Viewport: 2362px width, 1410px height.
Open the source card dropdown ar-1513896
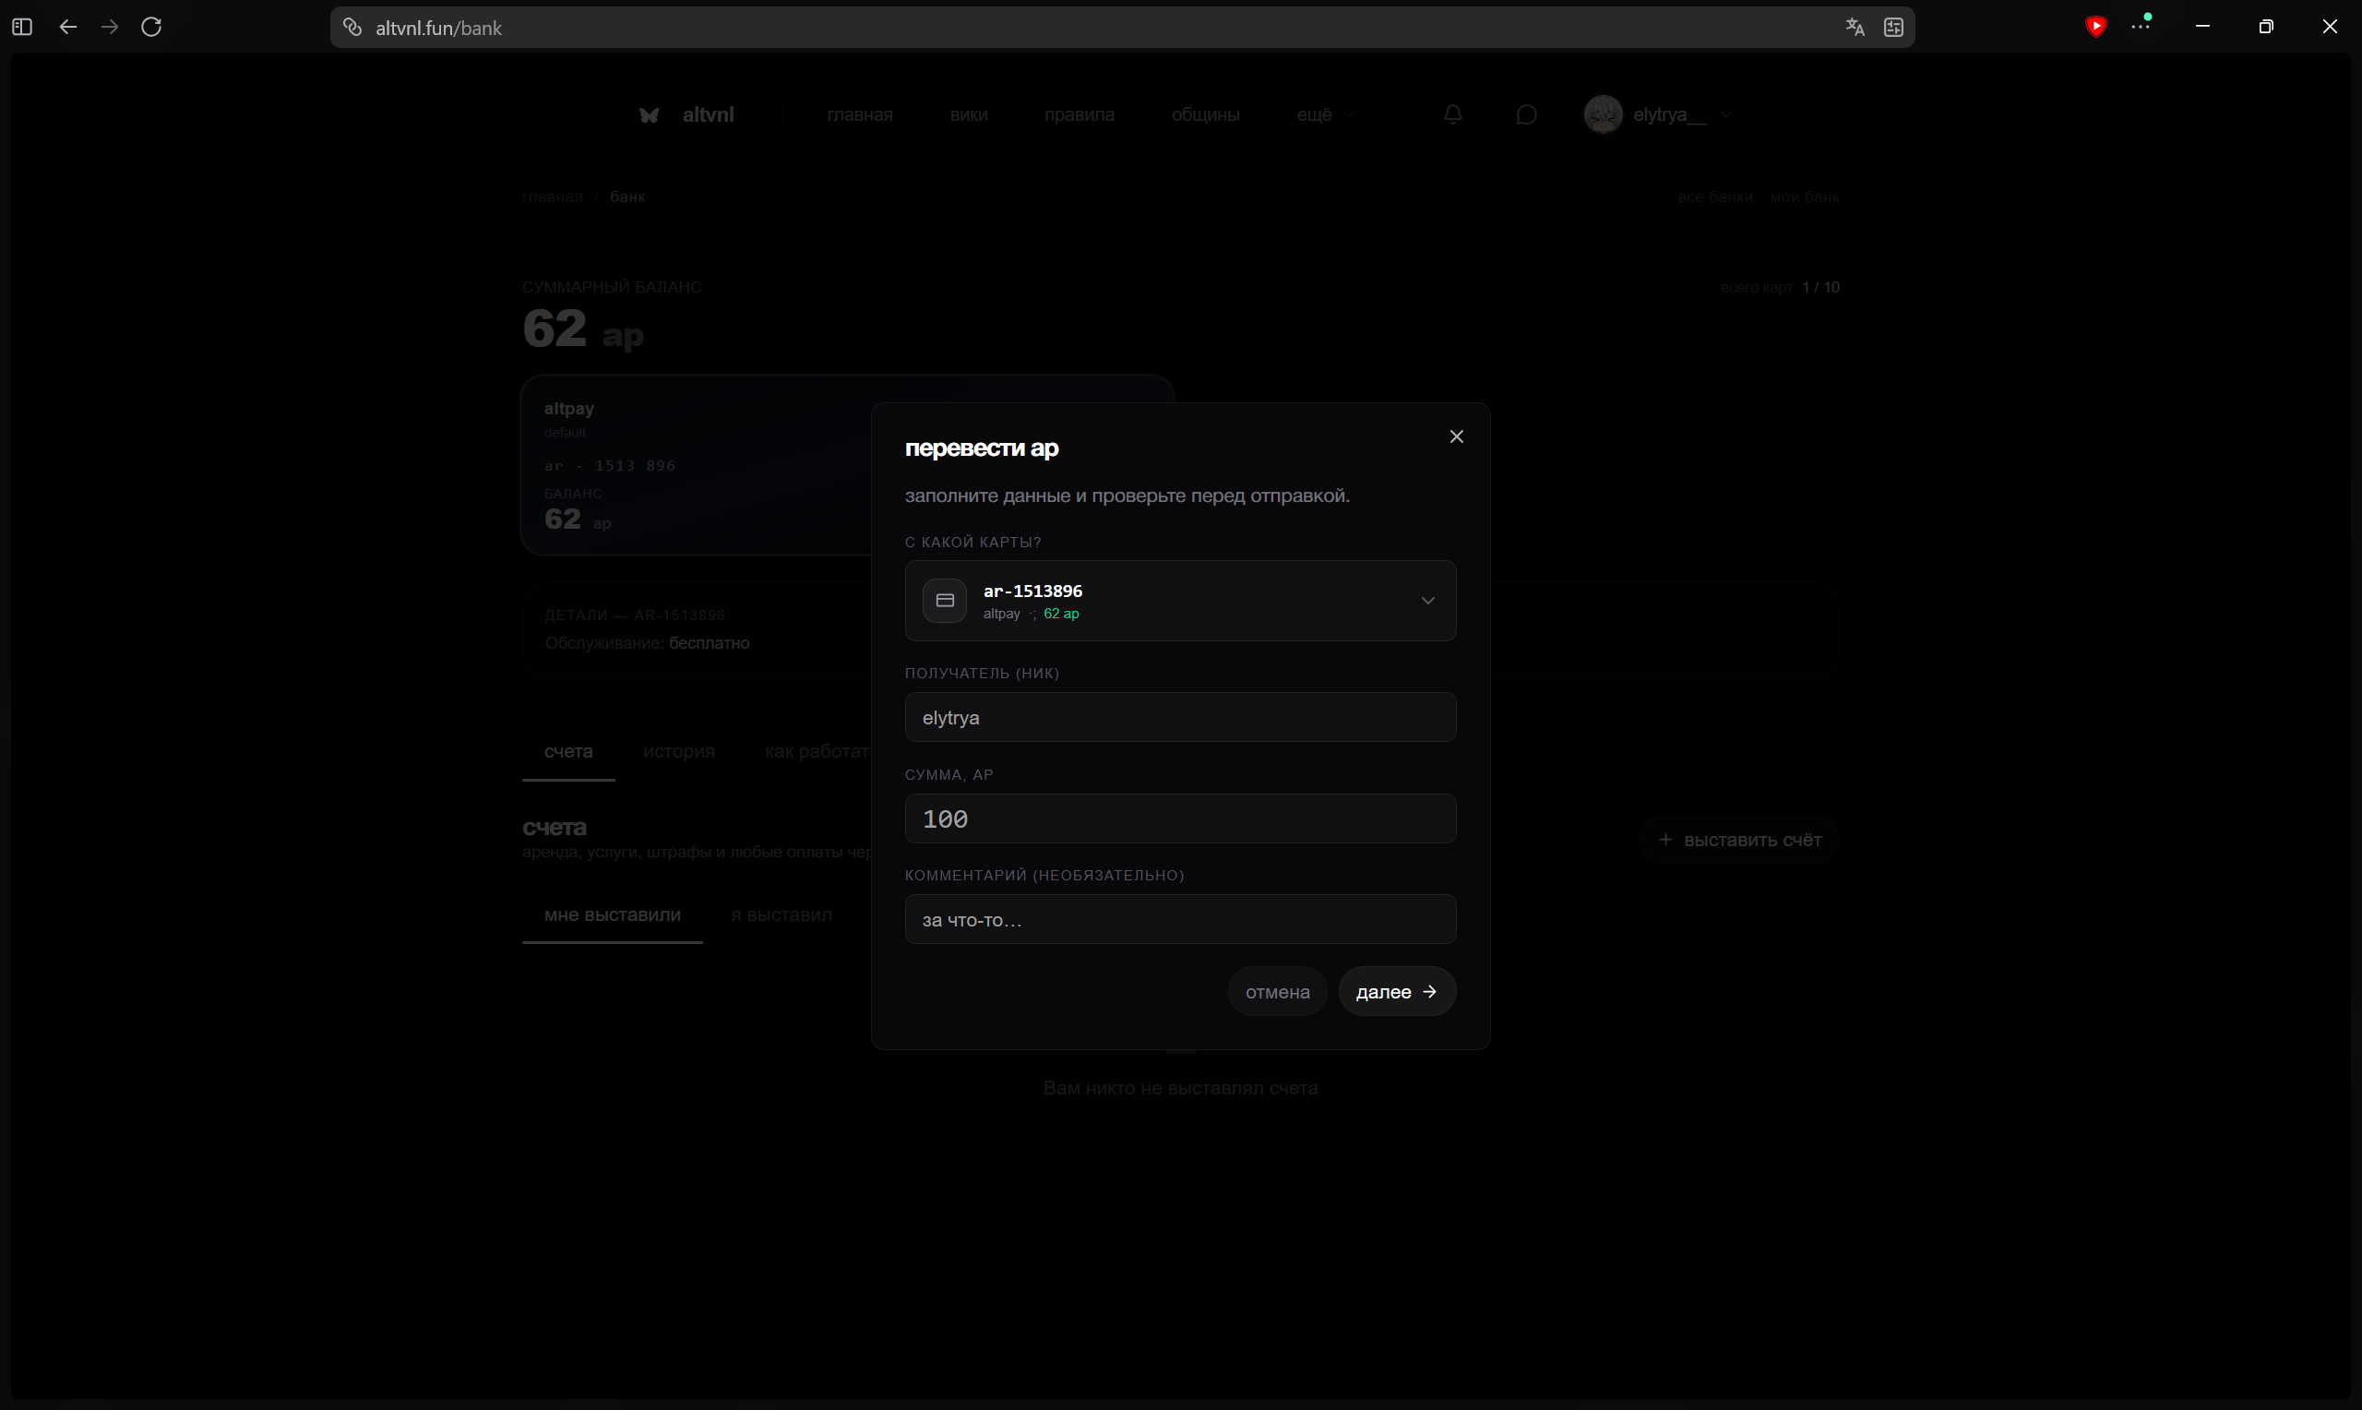(x=1179, y=601)
